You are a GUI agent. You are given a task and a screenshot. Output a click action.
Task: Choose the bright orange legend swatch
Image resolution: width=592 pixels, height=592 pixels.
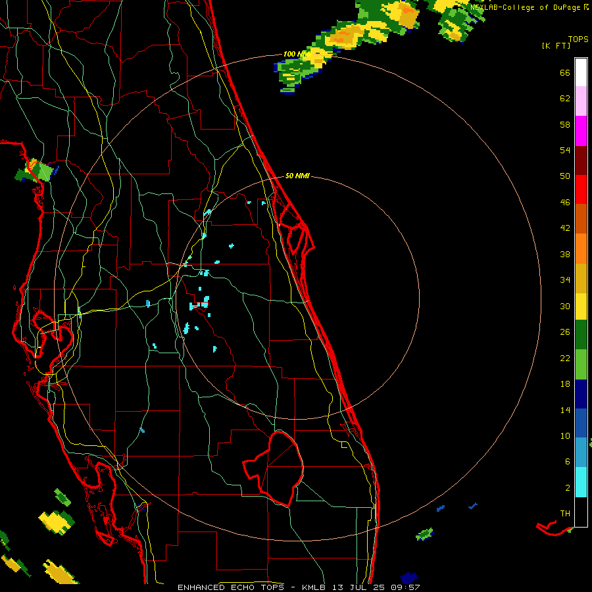click(581, 249)
